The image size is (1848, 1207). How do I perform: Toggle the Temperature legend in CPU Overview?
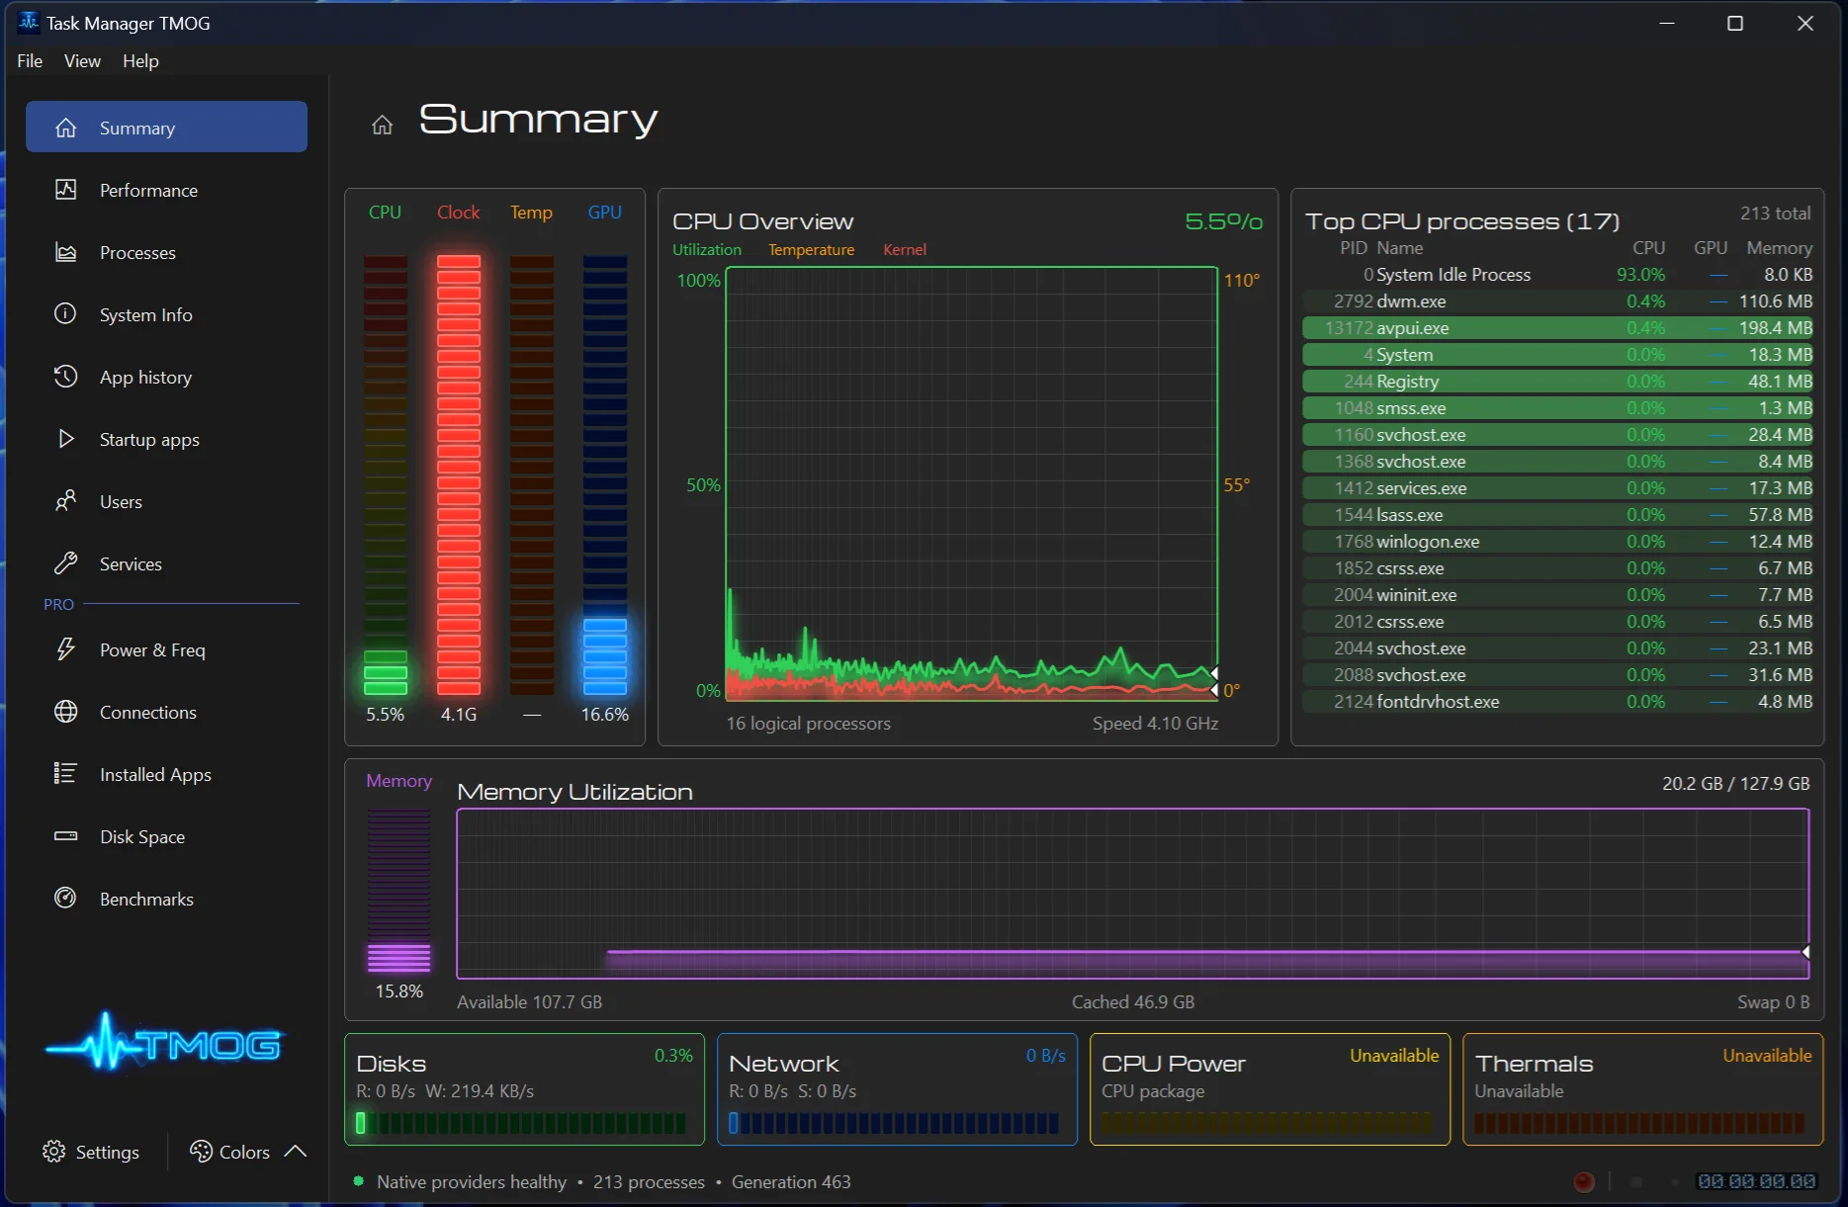pos(811,250)
